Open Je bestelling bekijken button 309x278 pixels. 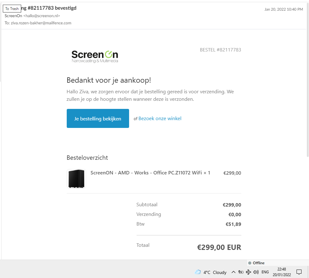(x=98, y=118)
